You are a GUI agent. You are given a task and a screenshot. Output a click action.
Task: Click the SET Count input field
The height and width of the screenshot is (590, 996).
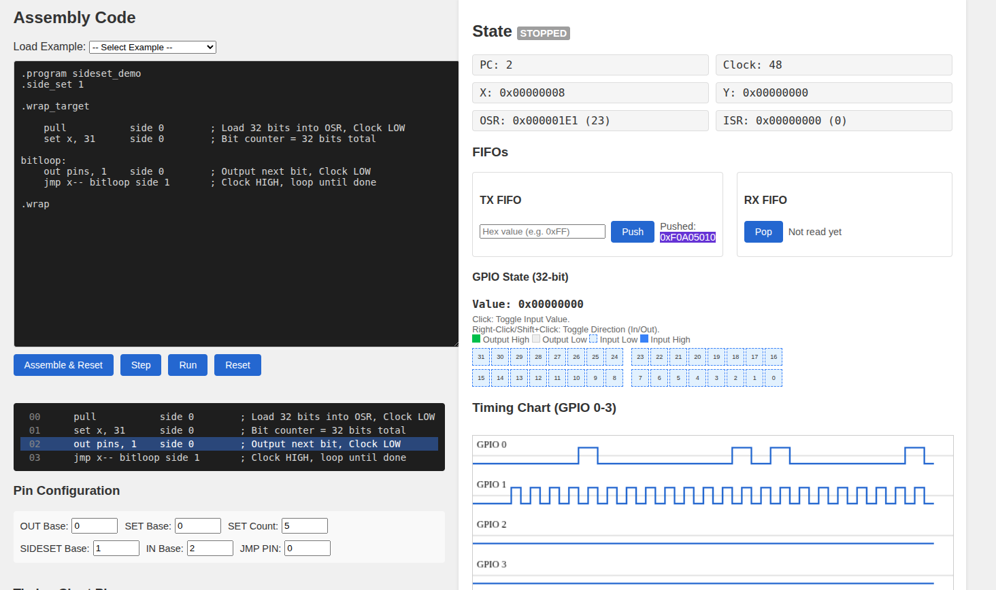click(x=304, y=525)
